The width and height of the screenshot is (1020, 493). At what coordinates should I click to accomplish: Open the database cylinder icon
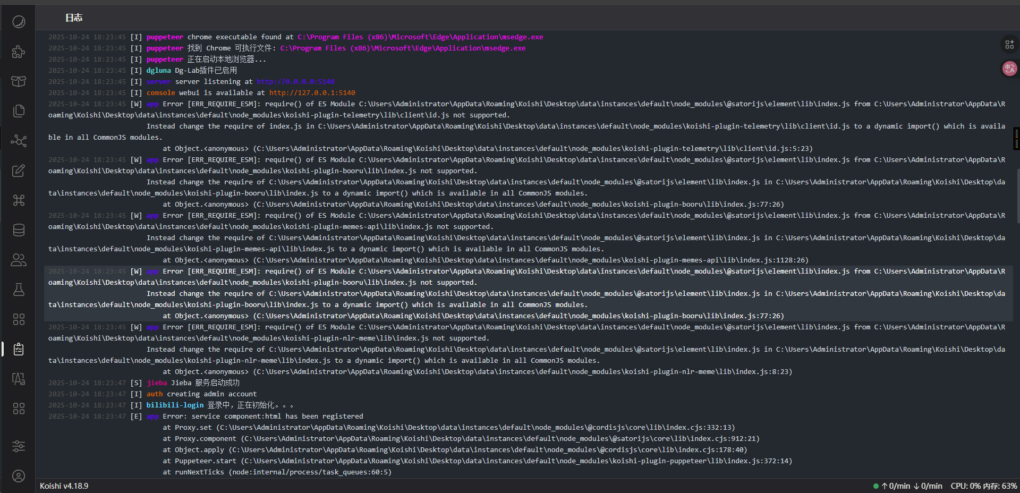click(x=19, y=230)
